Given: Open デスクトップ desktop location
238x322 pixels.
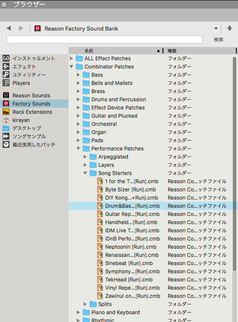Looking at the screenshot, I should (x=27, y=128).
